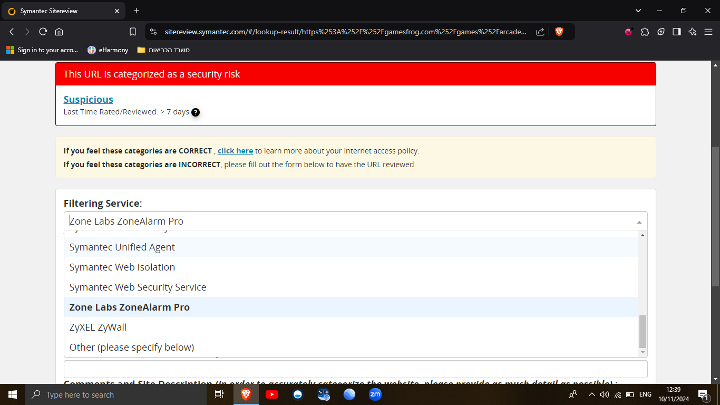720x405 pixels.
Task: Reload the Sitereview page
Action: pos(43,32)
